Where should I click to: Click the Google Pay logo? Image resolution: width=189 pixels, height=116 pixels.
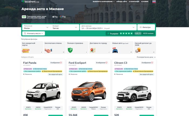click(63, 17)
